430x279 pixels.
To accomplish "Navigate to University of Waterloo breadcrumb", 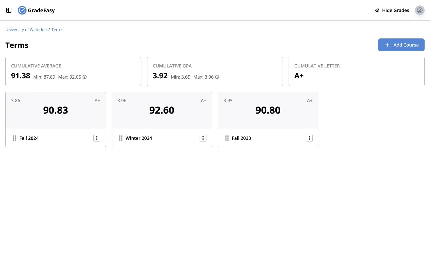I will [x=26, y=30].
